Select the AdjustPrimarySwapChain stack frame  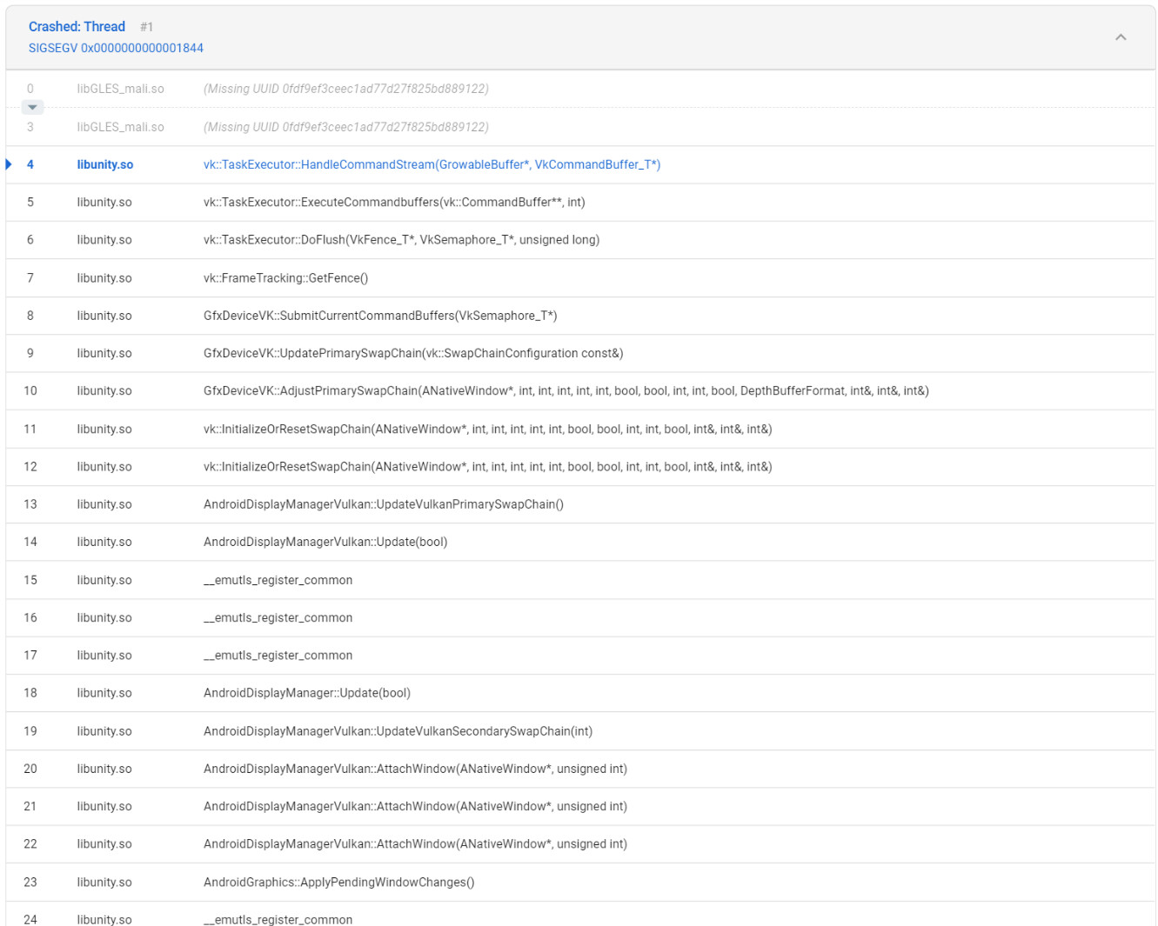point(566,390)
